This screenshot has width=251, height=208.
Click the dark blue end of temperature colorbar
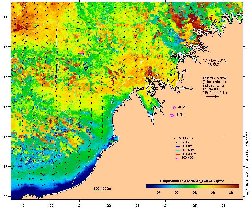pyautogui.click(x=148, y=186)
